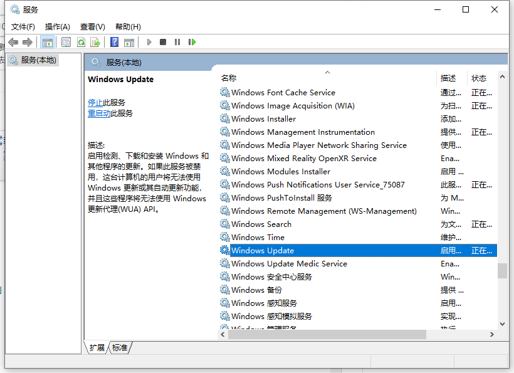
Task: Click the 服务 window title bar icon
Action: coord(15,9)
